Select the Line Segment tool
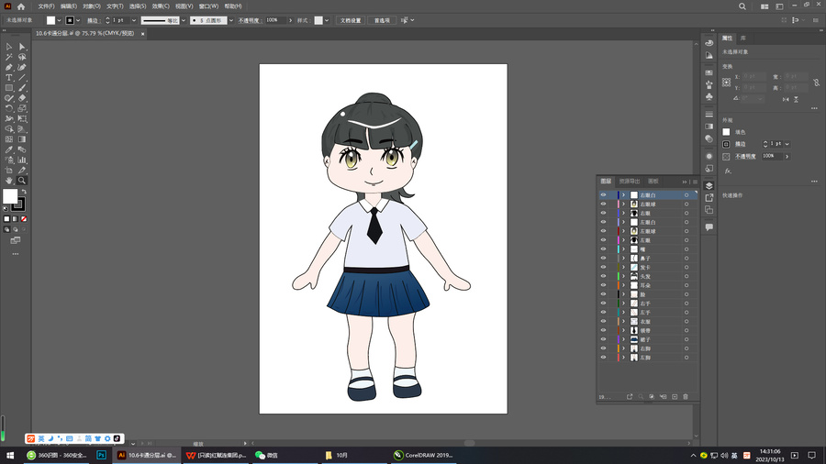826x464 pixels. [x=22, y=77]
